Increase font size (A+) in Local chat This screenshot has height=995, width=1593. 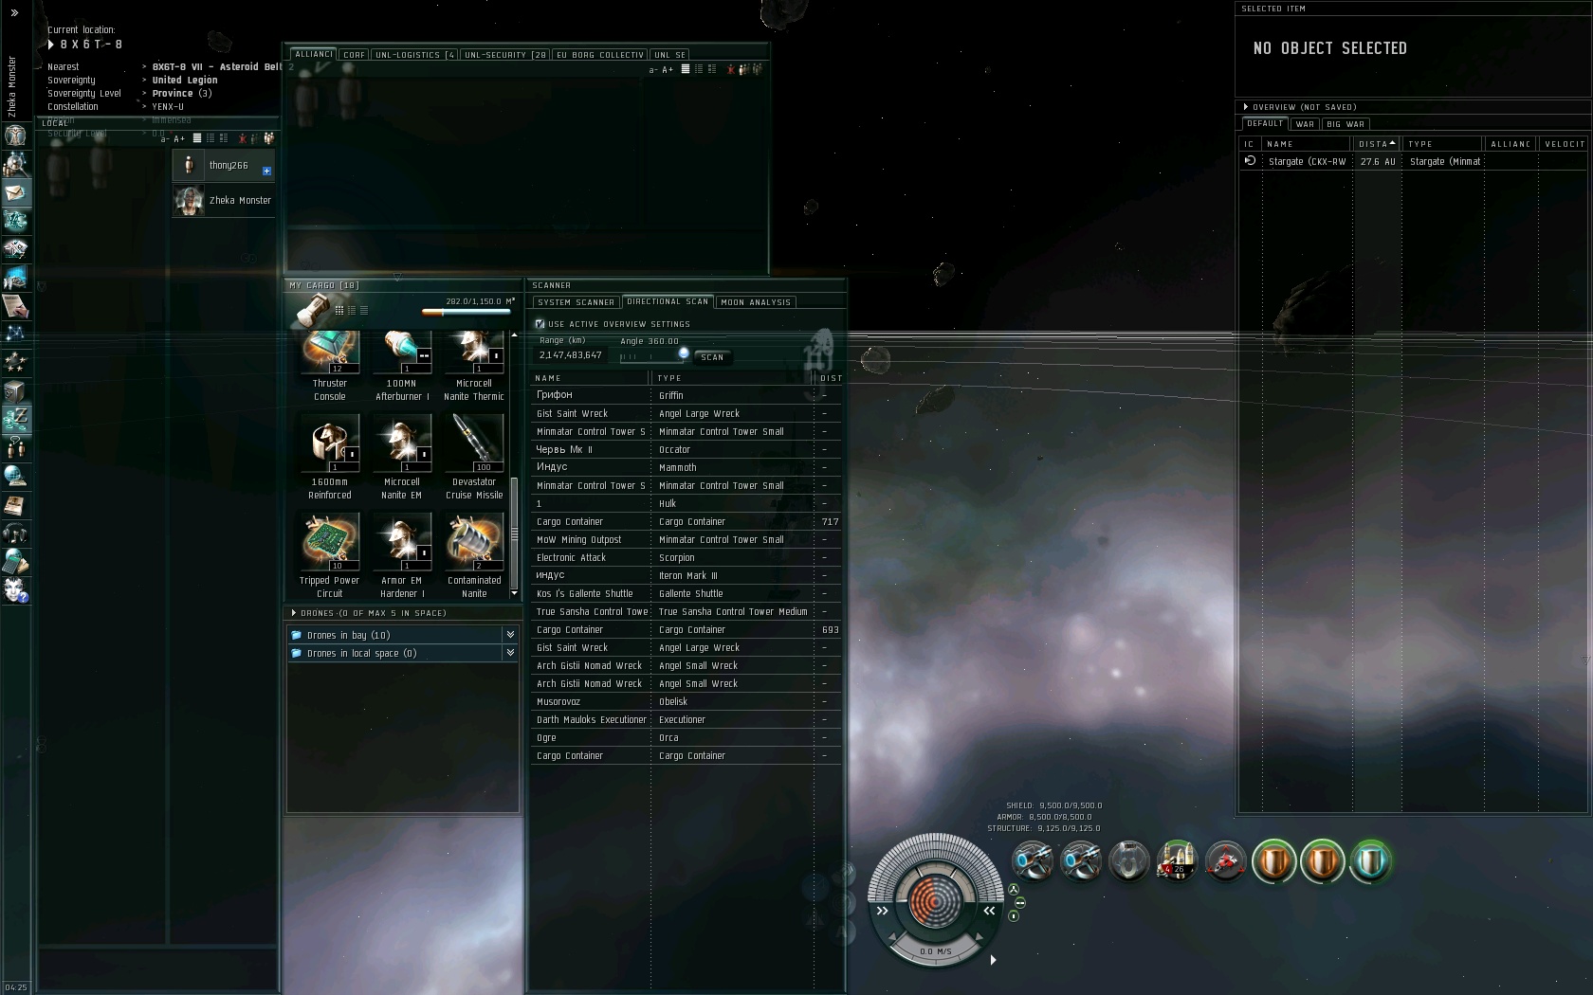(x=179, y=138)
